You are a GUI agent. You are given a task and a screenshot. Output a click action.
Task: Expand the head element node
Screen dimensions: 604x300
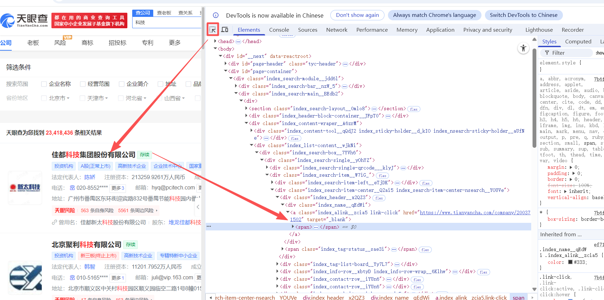[x=215, y=41]
